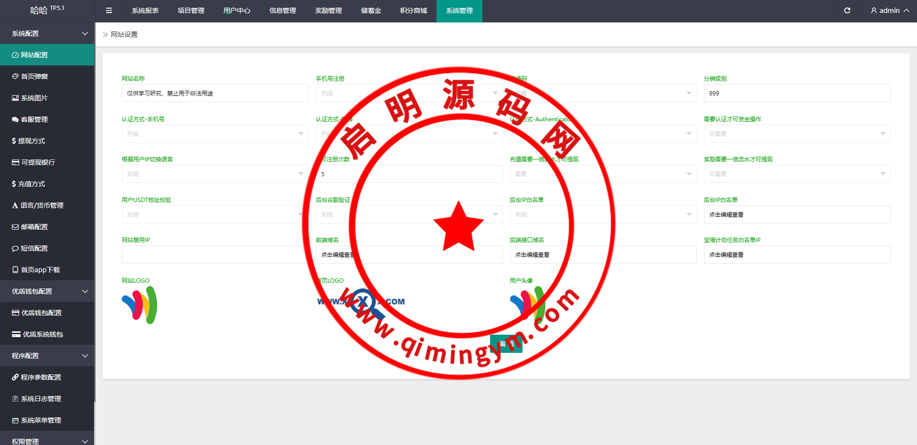Click the refresh icon in top bar

pos(847,11)
